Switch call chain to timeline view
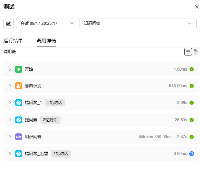202x173 pixels. click(196, 52)
